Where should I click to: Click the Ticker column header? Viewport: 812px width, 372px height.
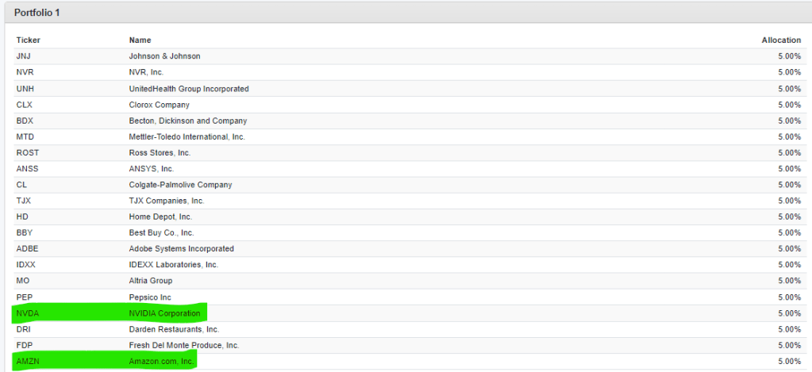[28, 40]
